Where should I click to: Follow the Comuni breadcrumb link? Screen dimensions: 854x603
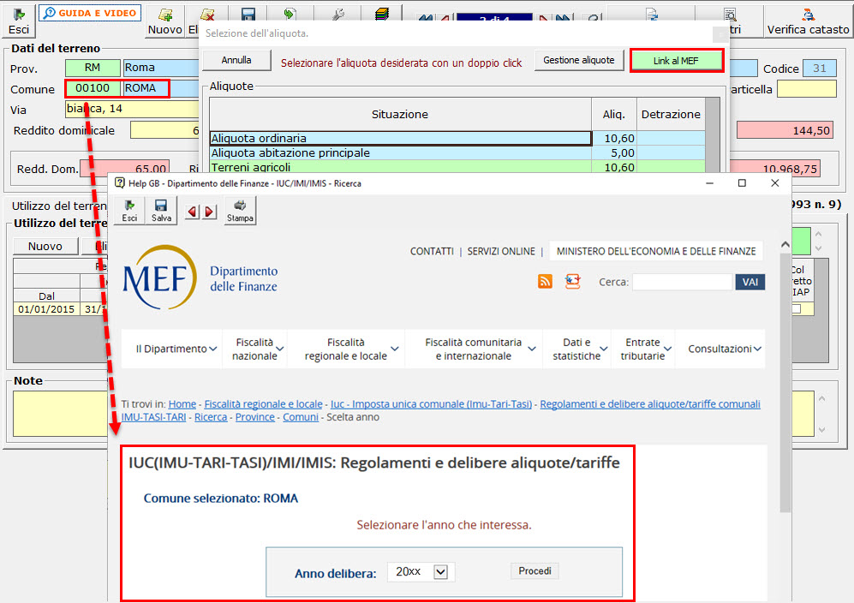tap(301, 417)
